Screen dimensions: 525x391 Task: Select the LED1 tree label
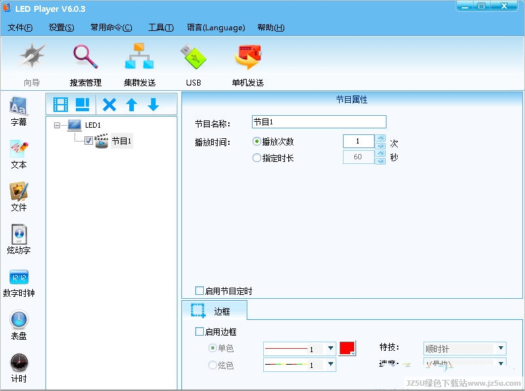93,125
